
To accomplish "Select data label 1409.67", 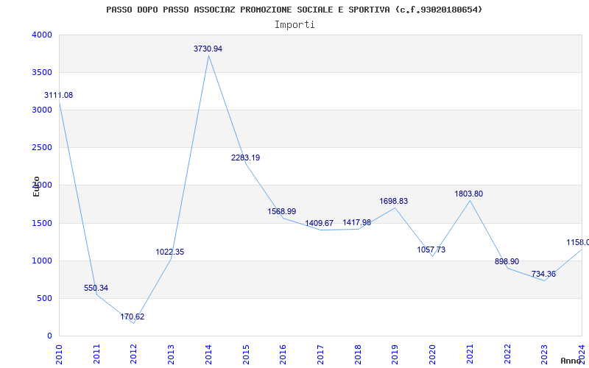I will pyautogui.click(x=320, y=224).
